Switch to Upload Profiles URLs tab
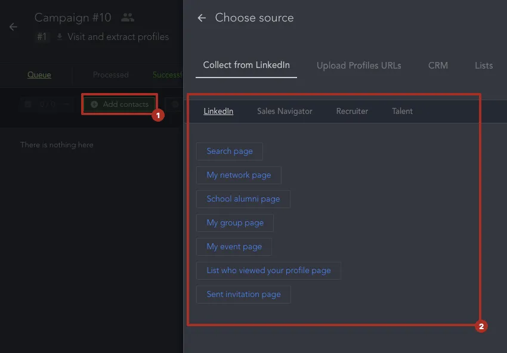Image resolution: width=507 pixels, height=353 pixels. [359, 66]
